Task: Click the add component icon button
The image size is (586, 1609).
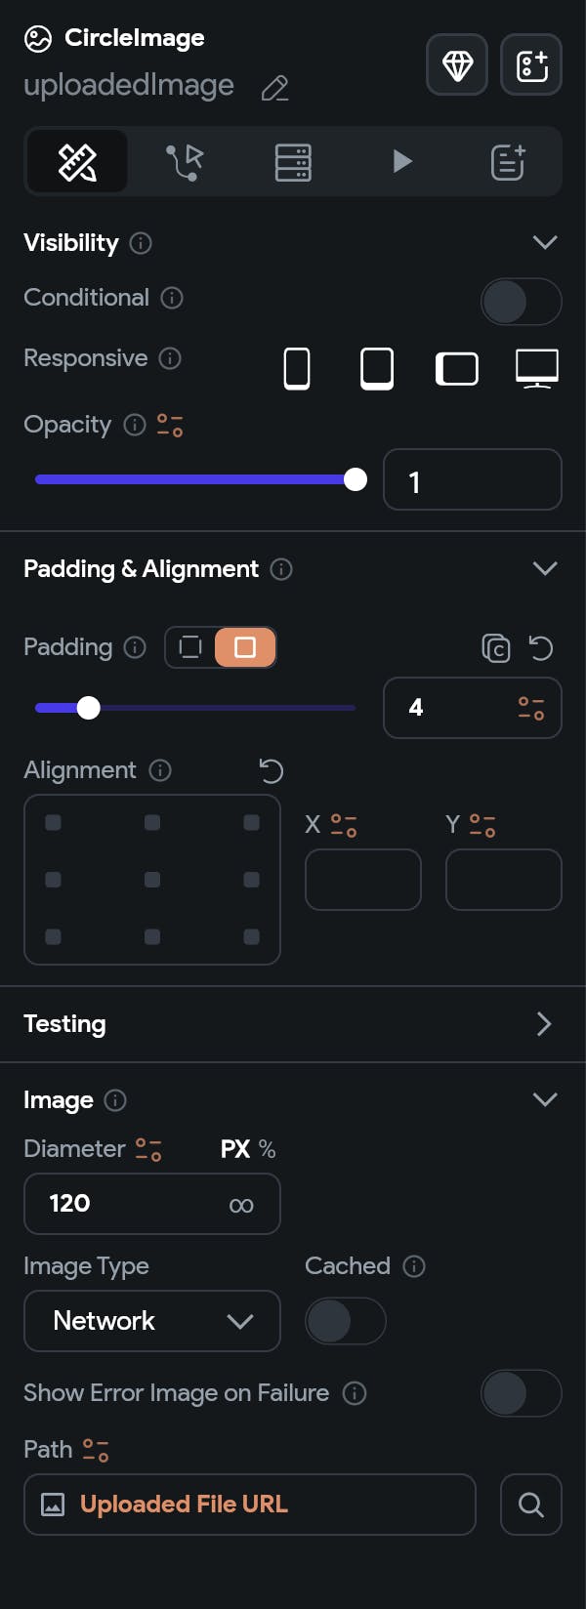Action: (531, 65)
